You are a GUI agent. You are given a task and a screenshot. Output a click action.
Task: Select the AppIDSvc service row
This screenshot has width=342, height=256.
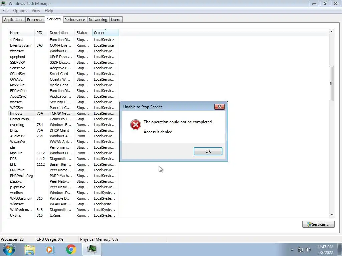coord(63,96)
